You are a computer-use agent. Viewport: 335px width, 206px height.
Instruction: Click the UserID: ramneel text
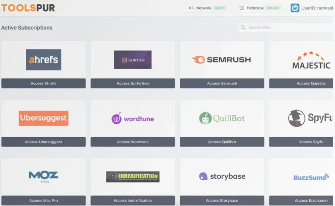tap(317, 8)
